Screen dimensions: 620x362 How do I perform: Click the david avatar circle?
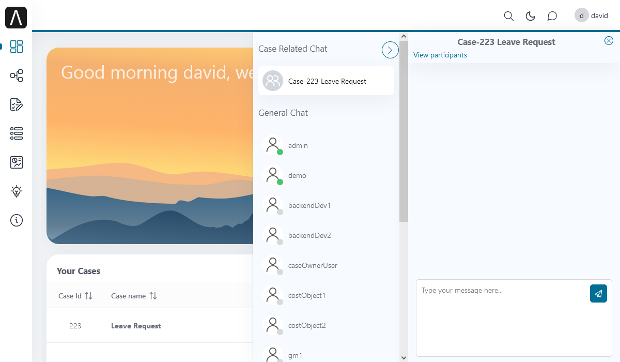(582, 16)
